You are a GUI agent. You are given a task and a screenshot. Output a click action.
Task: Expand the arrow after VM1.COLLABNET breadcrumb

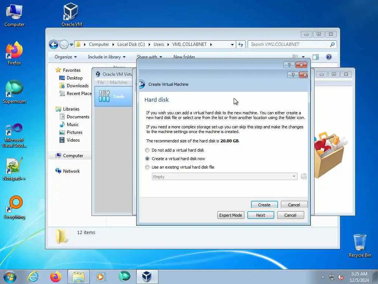point(211,44)
